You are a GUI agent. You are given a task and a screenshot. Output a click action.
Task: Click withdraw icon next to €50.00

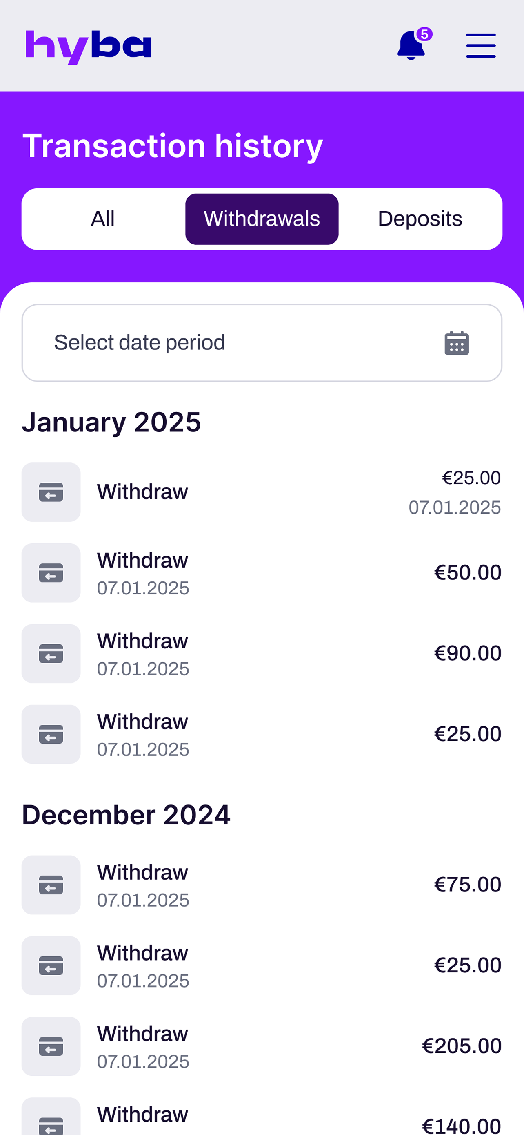click(51, 573)
